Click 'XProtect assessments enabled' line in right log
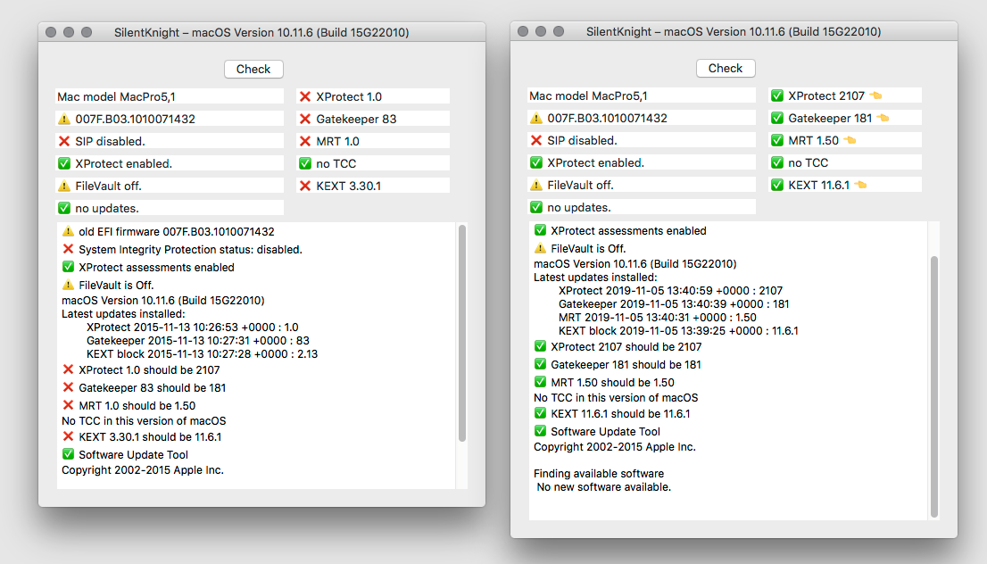The width and height of the screenshot is (987, 564). click(620, 231)
